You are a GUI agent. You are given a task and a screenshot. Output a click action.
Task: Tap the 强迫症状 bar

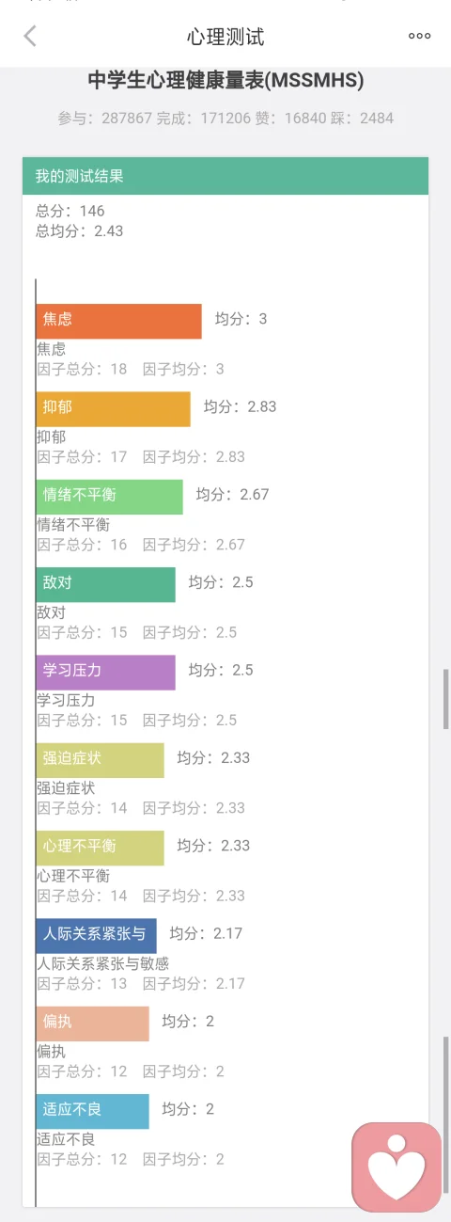(x=100, y=760)
